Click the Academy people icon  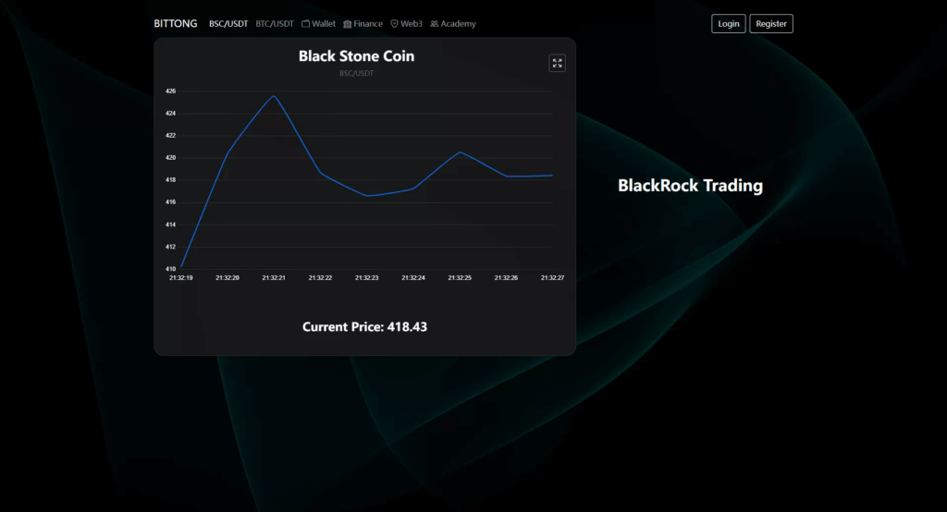point(435,24)
